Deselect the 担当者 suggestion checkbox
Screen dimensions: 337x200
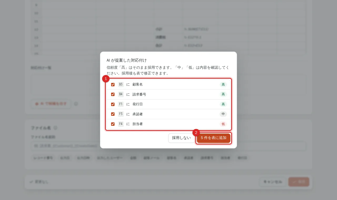pos(113,124)
